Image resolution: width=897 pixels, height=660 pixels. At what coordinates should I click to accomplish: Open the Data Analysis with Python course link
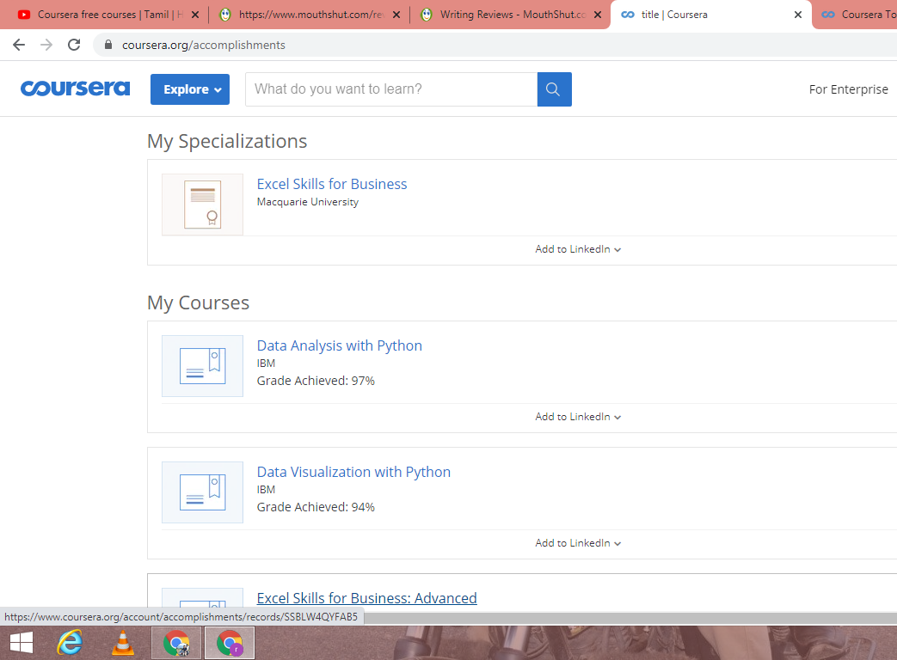pos(339,345)
